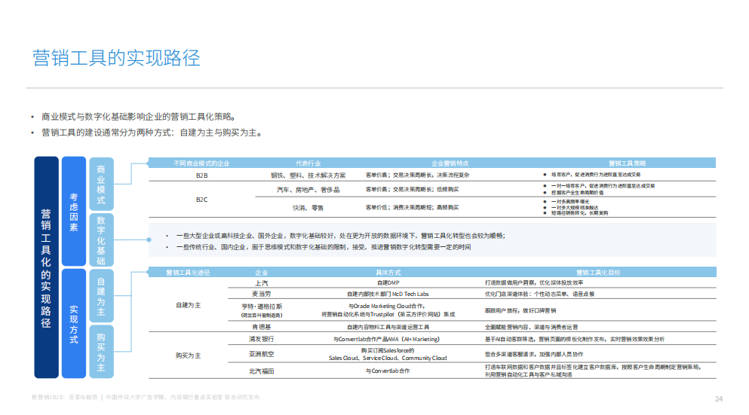Select the light blue 数字化基础 box
Viewport: 749px width, 415px height.
point(101,240)
